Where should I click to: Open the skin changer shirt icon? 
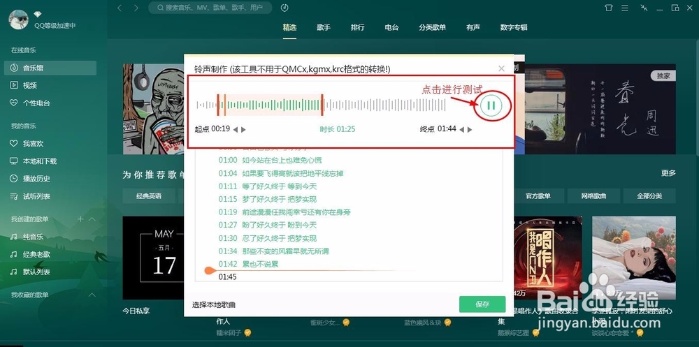609,8
